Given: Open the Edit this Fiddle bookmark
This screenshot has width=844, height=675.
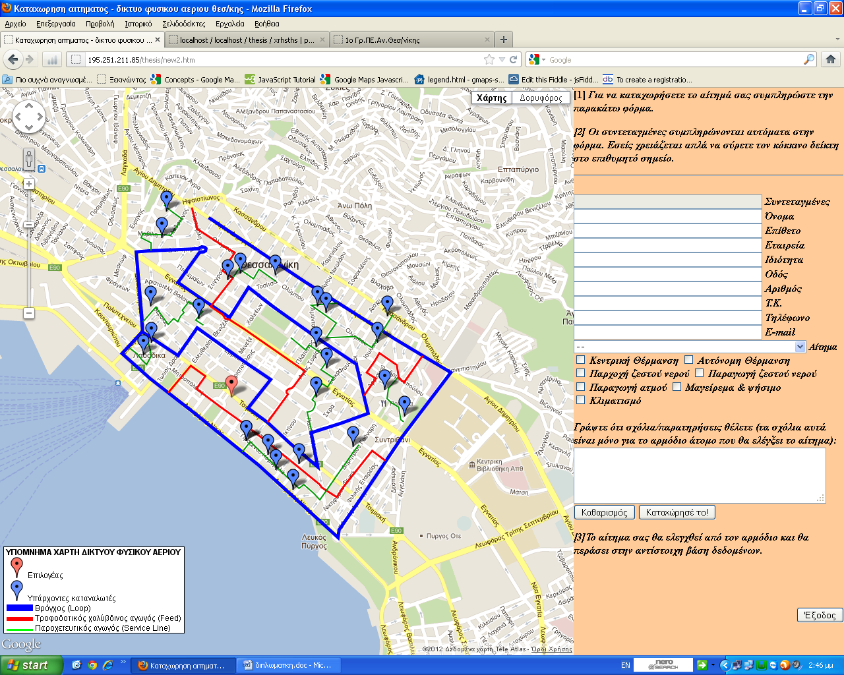Looking at the screenshot, I should (x=553, y=79).
